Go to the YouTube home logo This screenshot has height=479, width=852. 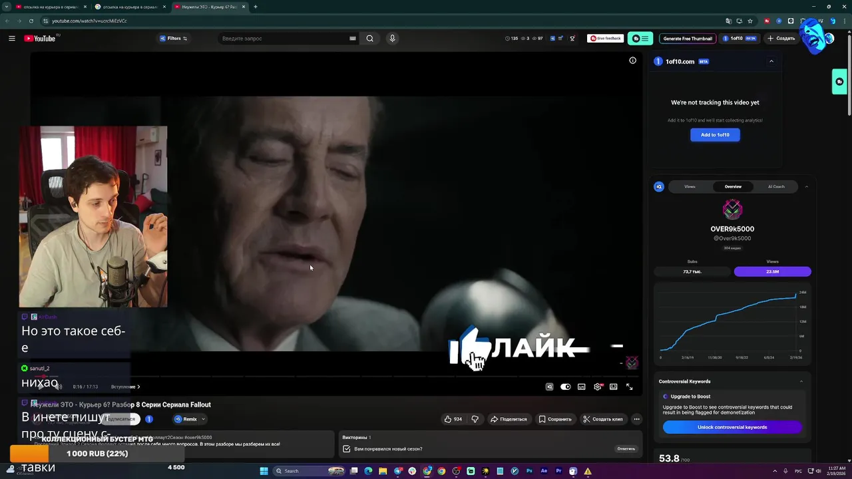click(x=40, y=39)
